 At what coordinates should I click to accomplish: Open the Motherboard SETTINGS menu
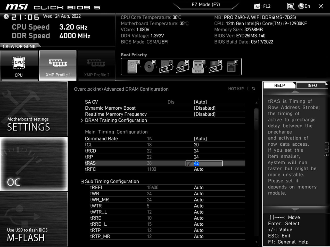34,109
